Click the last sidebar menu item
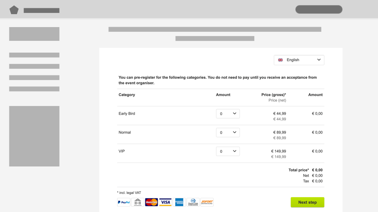Viewport: 378px width, 212px height. 34,89
